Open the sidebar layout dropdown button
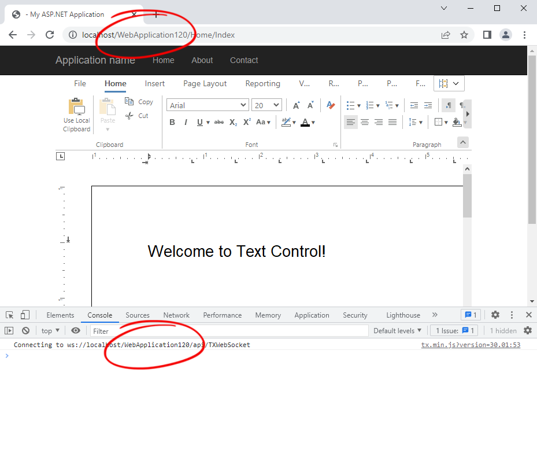 tap(449, 84)
